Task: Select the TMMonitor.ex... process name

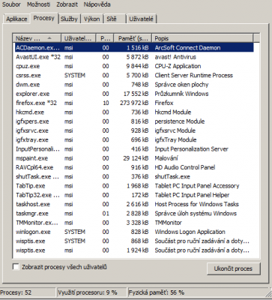Action: pos(37,223)
